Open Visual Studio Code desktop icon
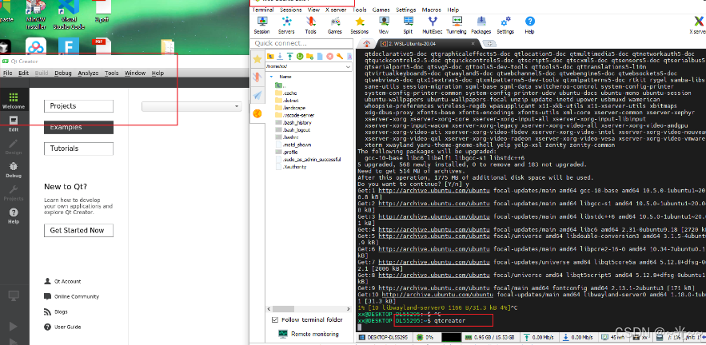The image size is (706, 345). (x=68, y=16)
